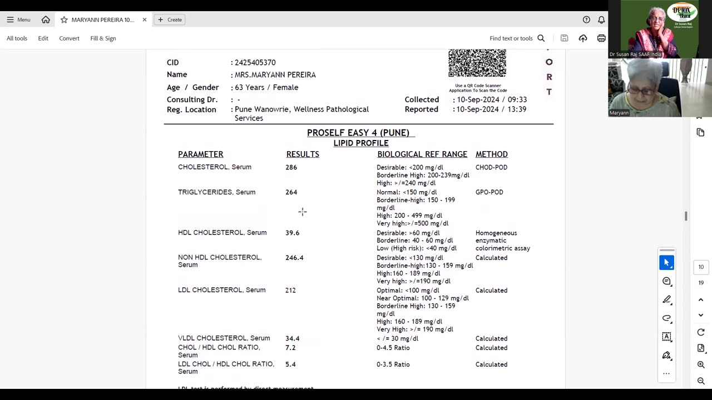712x400 pixels.
Task: Click LDL cholesterol result 212
Action: [290, 290]
